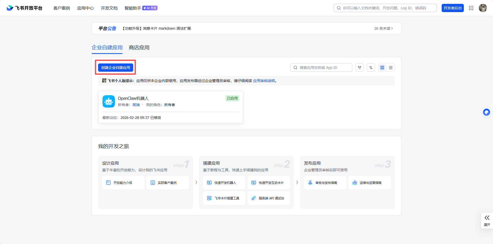Screen dimensions: 493x244
Task: Click the filter funnel icon
Action: 360,68
